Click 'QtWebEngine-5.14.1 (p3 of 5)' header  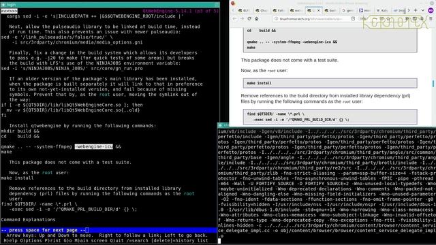(x=181, y=11)
